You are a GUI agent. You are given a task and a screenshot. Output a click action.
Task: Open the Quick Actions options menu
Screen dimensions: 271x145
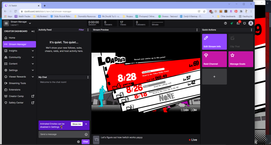[x=251, y=30]
